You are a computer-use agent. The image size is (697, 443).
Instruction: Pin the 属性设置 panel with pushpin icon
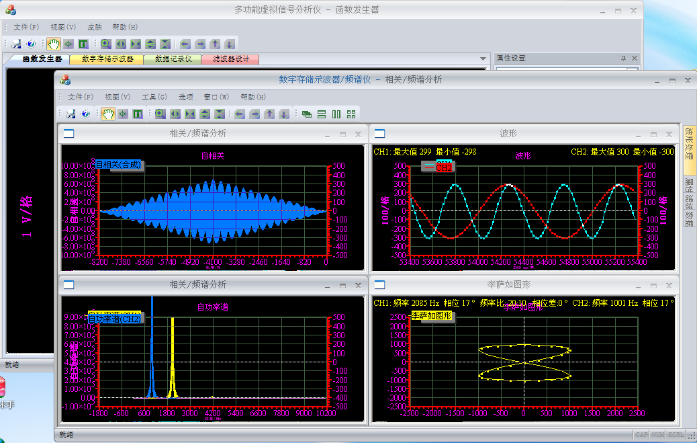tap(623, 58)
